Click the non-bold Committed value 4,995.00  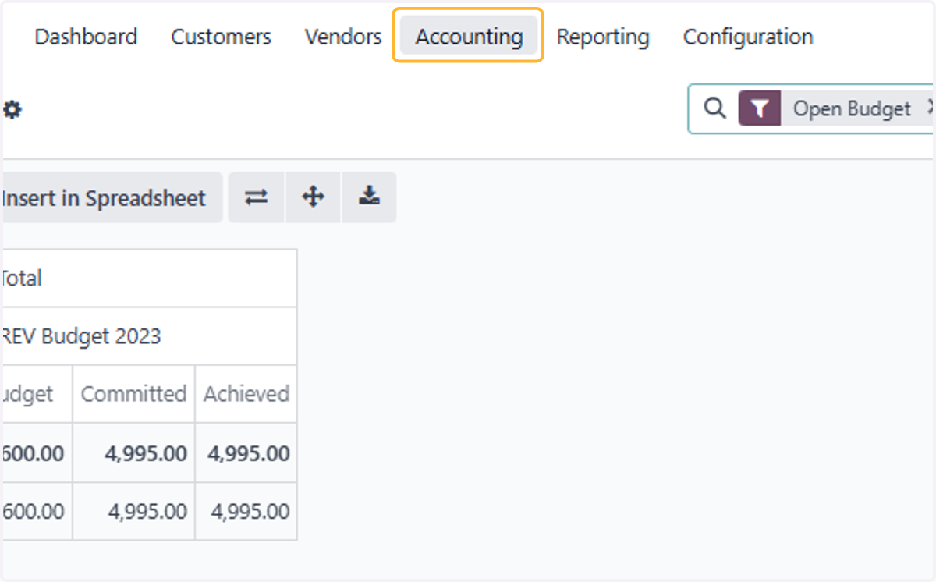133,511
